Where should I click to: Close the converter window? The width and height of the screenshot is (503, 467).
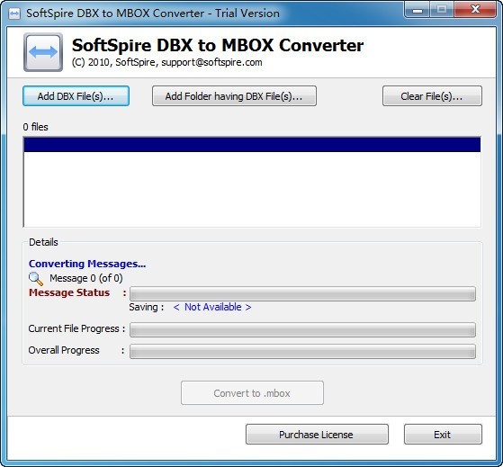(x=475, y=10)
